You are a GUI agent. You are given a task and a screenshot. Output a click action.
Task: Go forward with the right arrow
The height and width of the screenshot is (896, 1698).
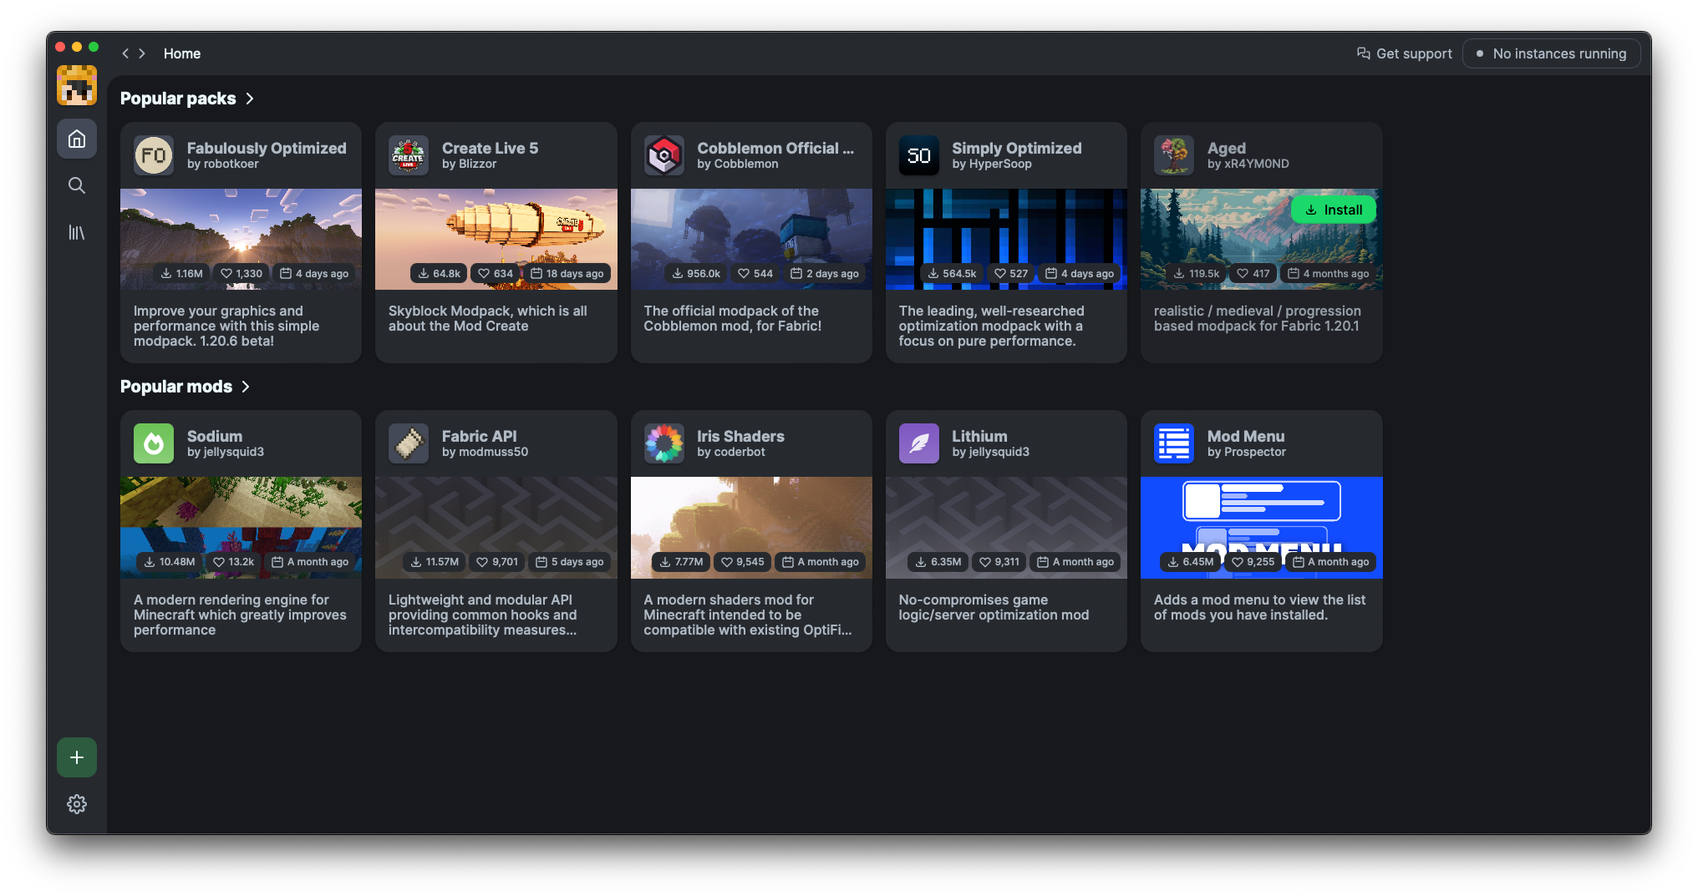click(142, 53)
